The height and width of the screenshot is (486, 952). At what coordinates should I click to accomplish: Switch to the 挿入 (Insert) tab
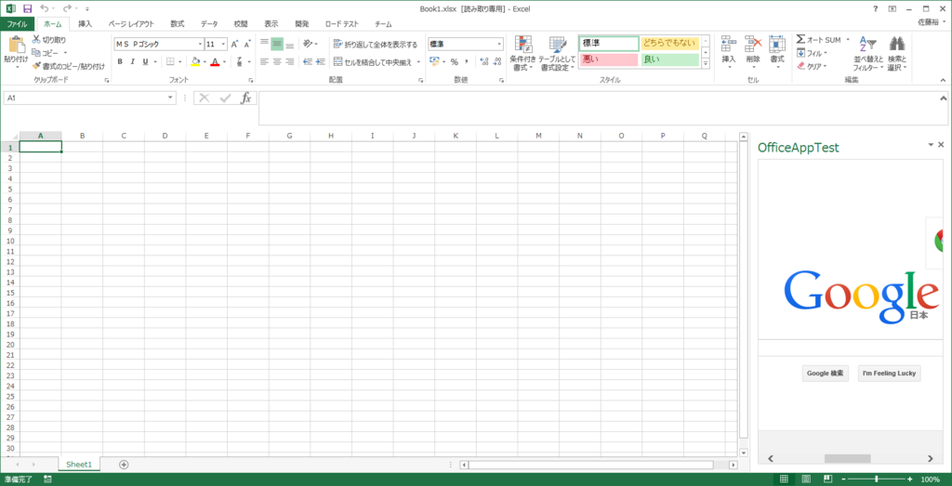pos(86,24)
